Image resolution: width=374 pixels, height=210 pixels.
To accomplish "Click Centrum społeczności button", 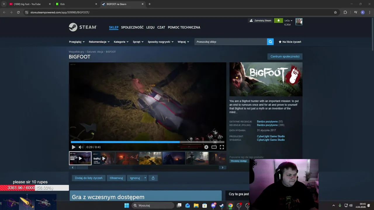I will tap(285, 57).
